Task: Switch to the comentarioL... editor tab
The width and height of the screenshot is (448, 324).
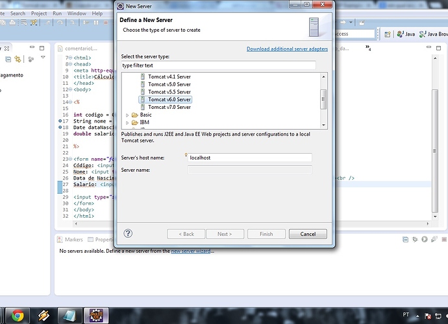Action: 78,49
